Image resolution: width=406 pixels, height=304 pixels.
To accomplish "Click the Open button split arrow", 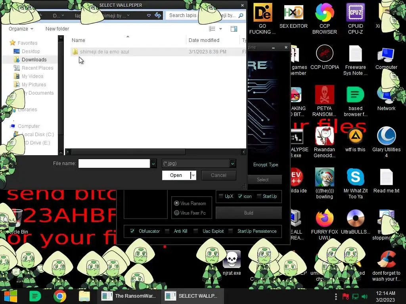I will (x=193, y=175).
